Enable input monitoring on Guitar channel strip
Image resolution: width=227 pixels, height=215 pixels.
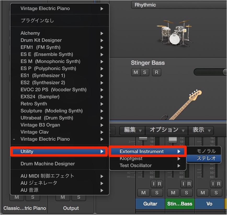click(154, 184)
